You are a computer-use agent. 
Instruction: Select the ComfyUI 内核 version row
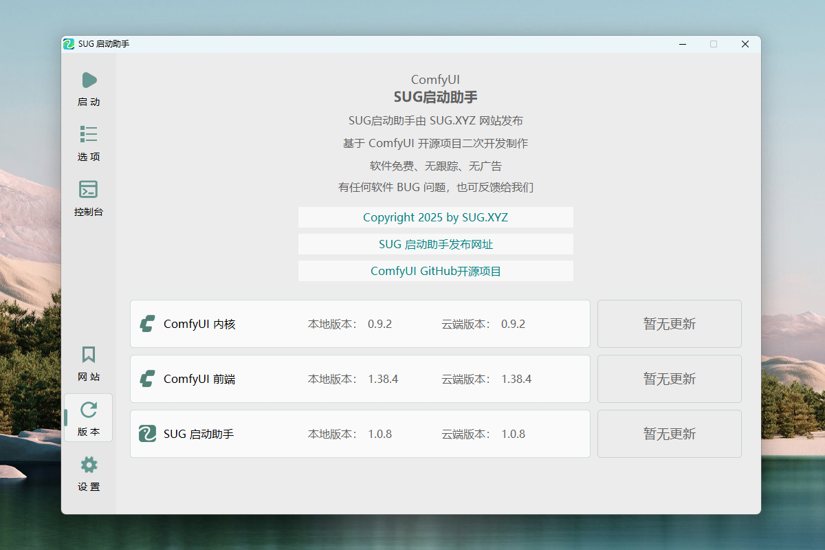(360, 324)
